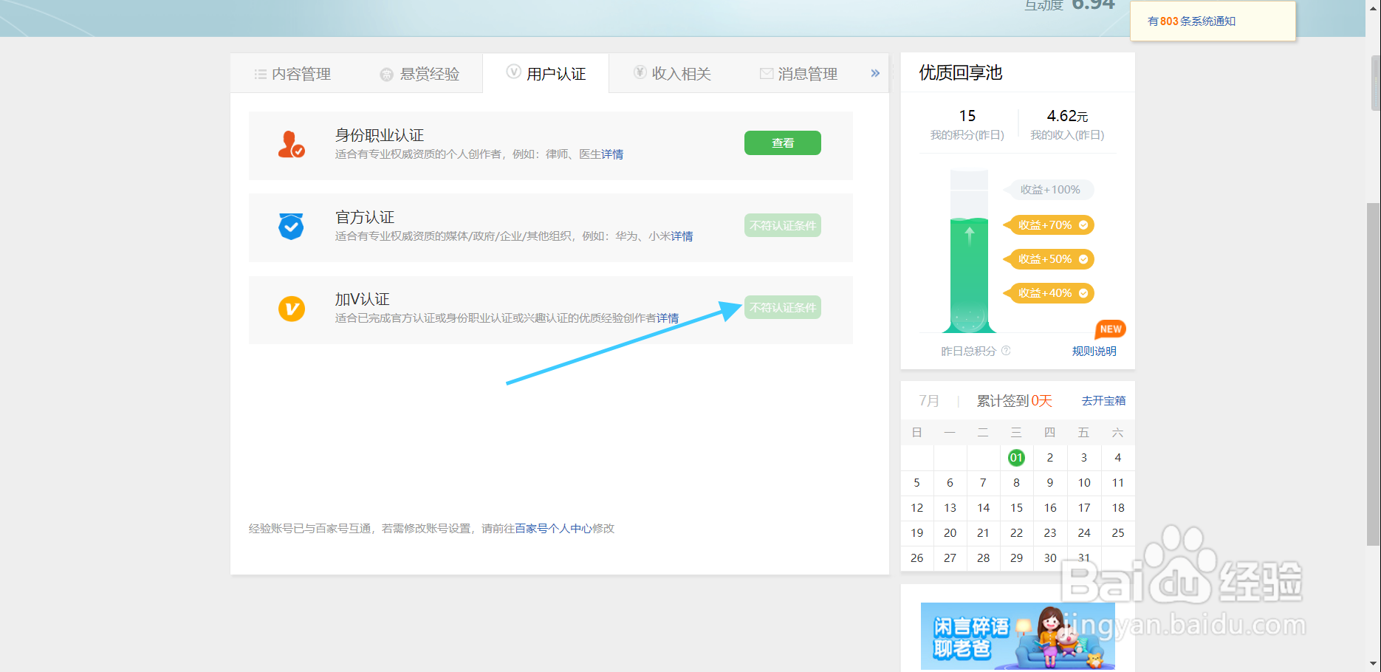Open 详情 link under 加V认证

pyautogui.click(x=668, y=318)
